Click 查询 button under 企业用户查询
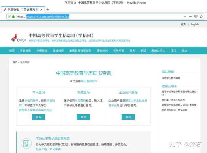Screen dimensions: 207x153 coord(128,117)
